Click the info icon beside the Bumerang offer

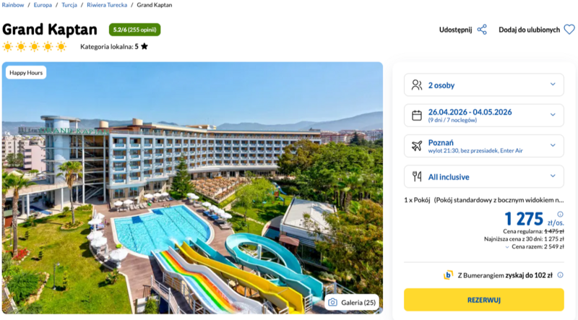click(x=560, y=275)
